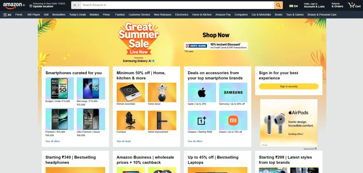Select the Apple logo accessories tile
Image resolution: width=363 pixels, height=173 pixels.
click(x=202, y=92)
